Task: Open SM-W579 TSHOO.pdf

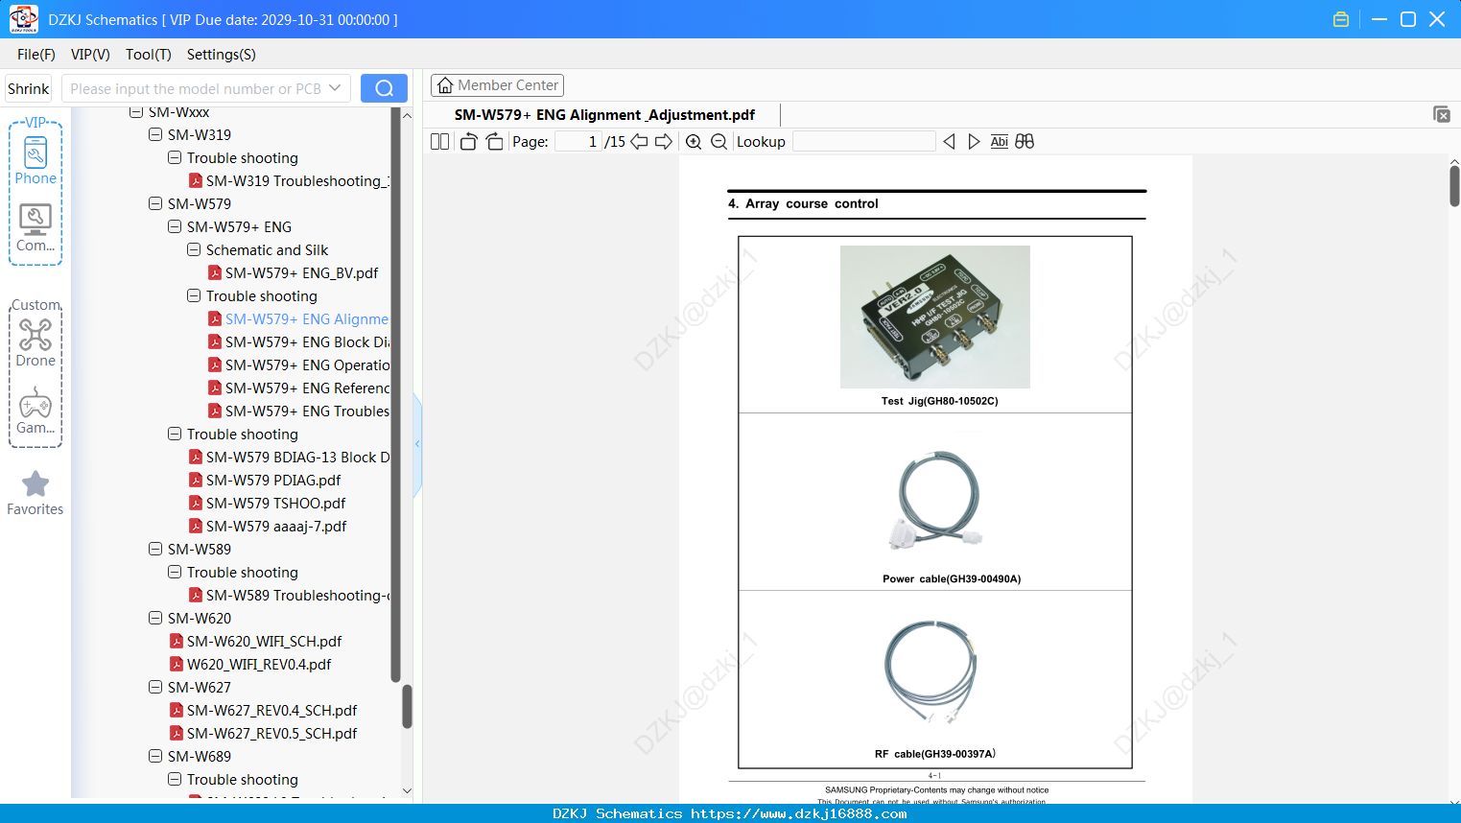Action: click(x=267, y=504)
